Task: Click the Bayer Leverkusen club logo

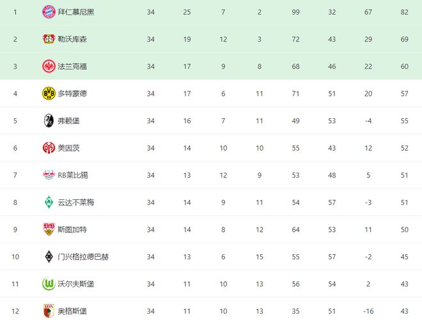Action: tap(49, 39)
